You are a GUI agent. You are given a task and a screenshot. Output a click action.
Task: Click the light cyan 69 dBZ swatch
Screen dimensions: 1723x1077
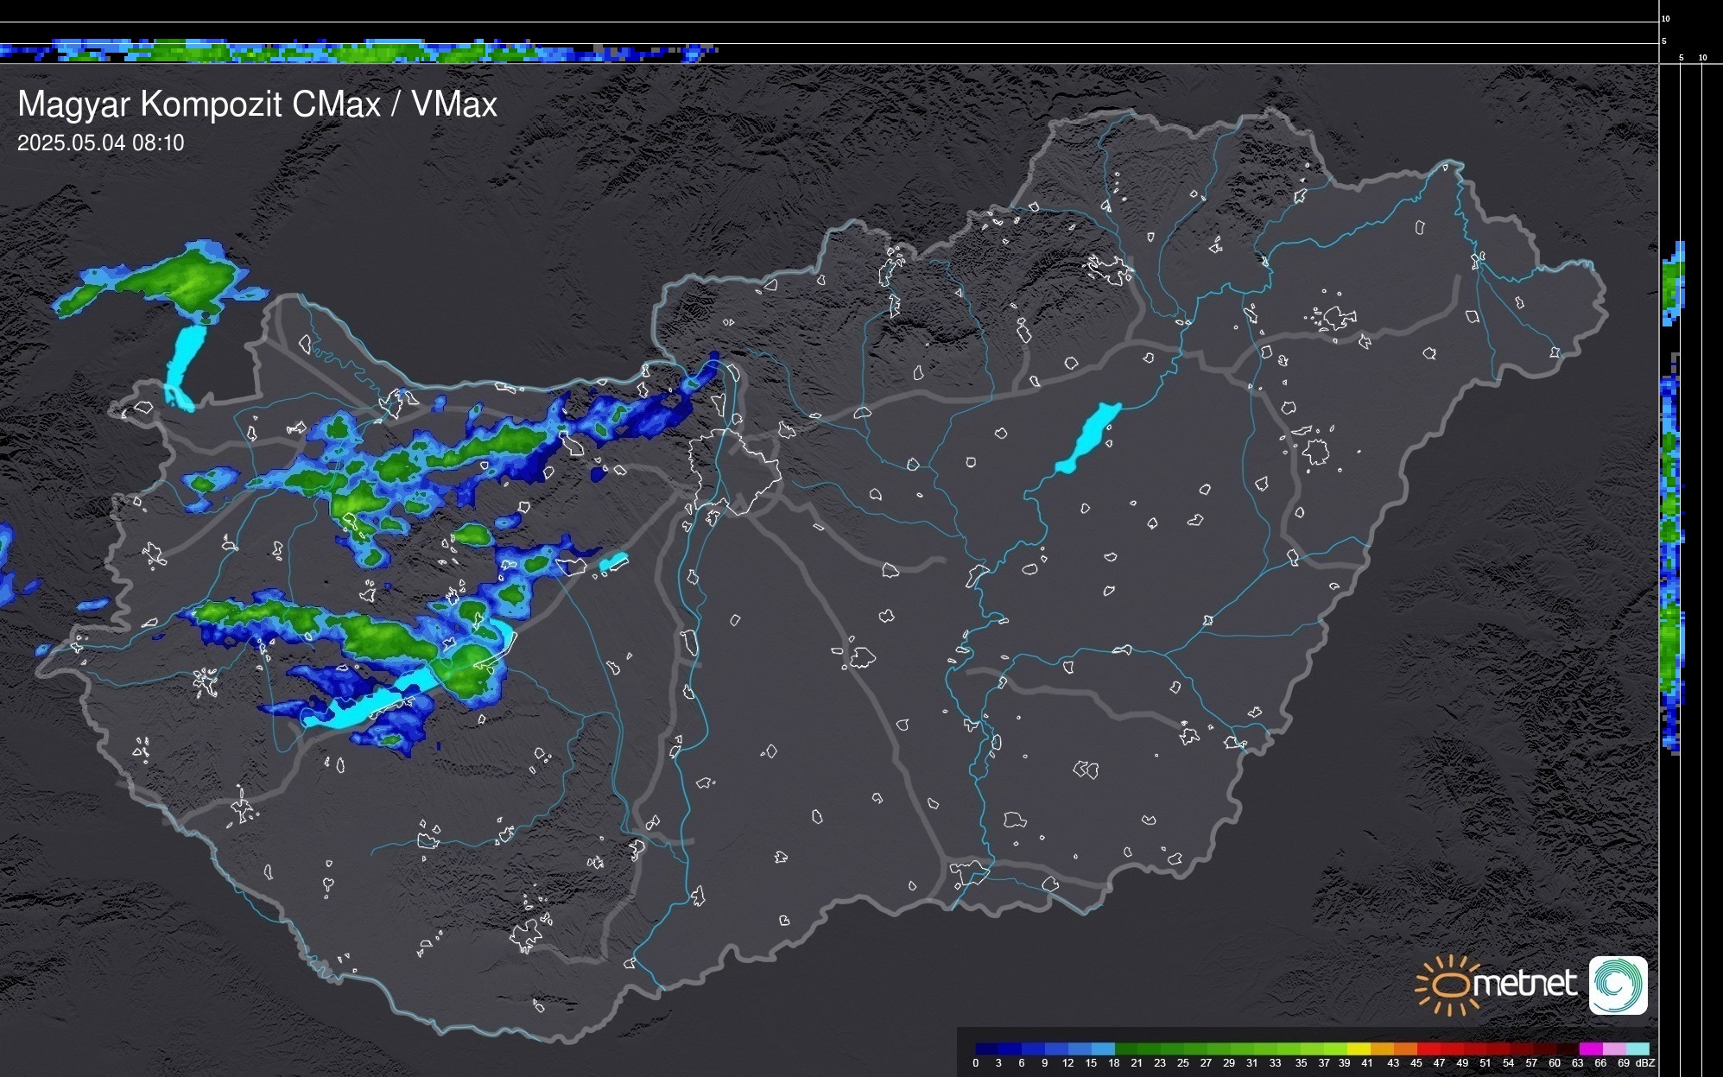click(x=1637, y=1048)
